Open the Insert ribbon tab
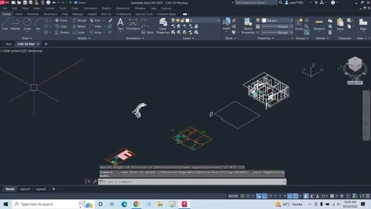 point(19,14)
